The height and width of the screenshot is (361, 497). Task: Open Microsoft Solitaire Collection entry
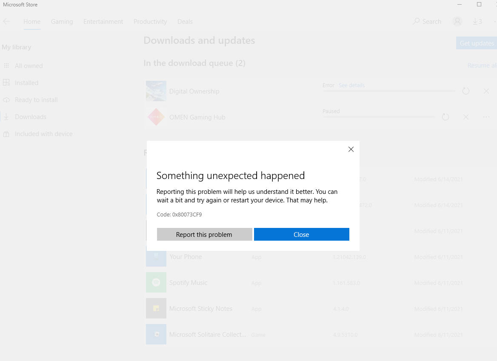coord(208,334)
